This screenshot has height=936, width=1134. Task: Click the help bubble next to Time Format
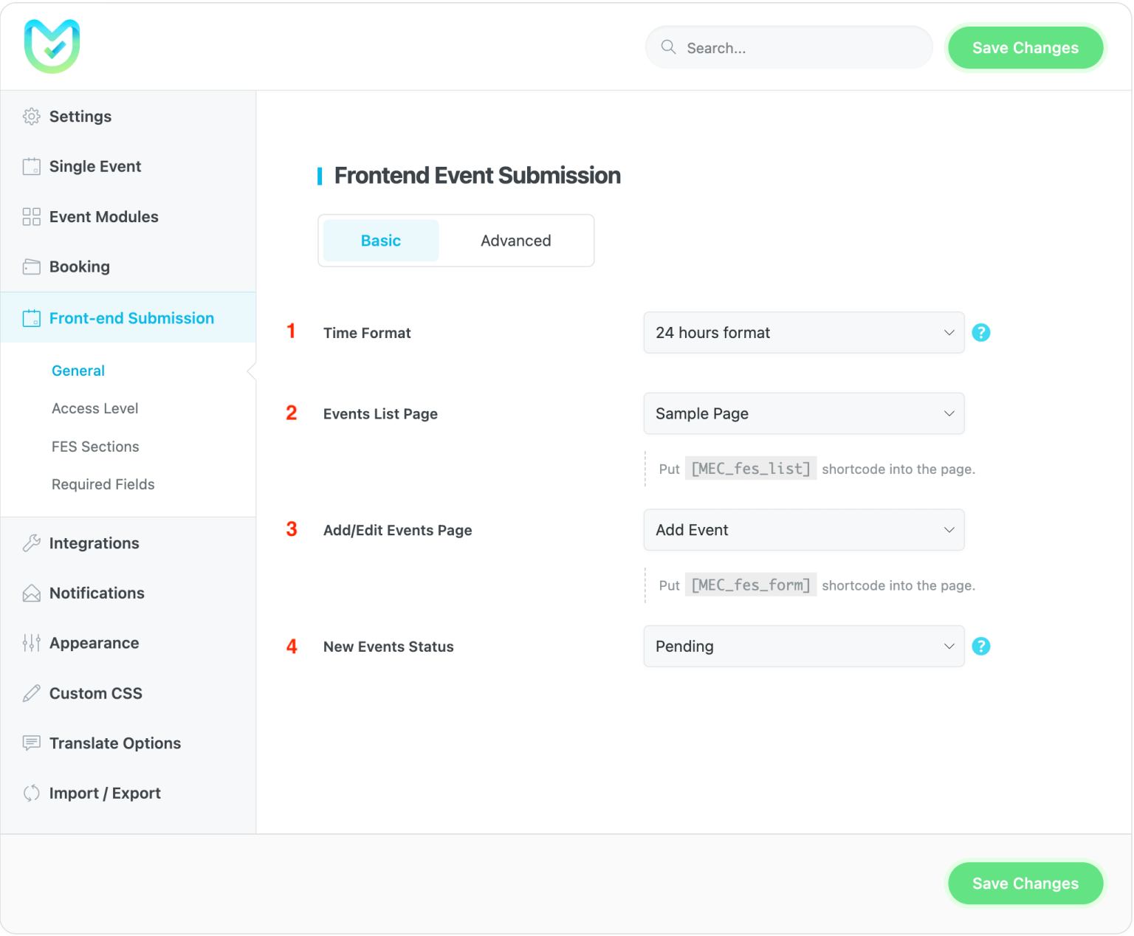(981, 332)
